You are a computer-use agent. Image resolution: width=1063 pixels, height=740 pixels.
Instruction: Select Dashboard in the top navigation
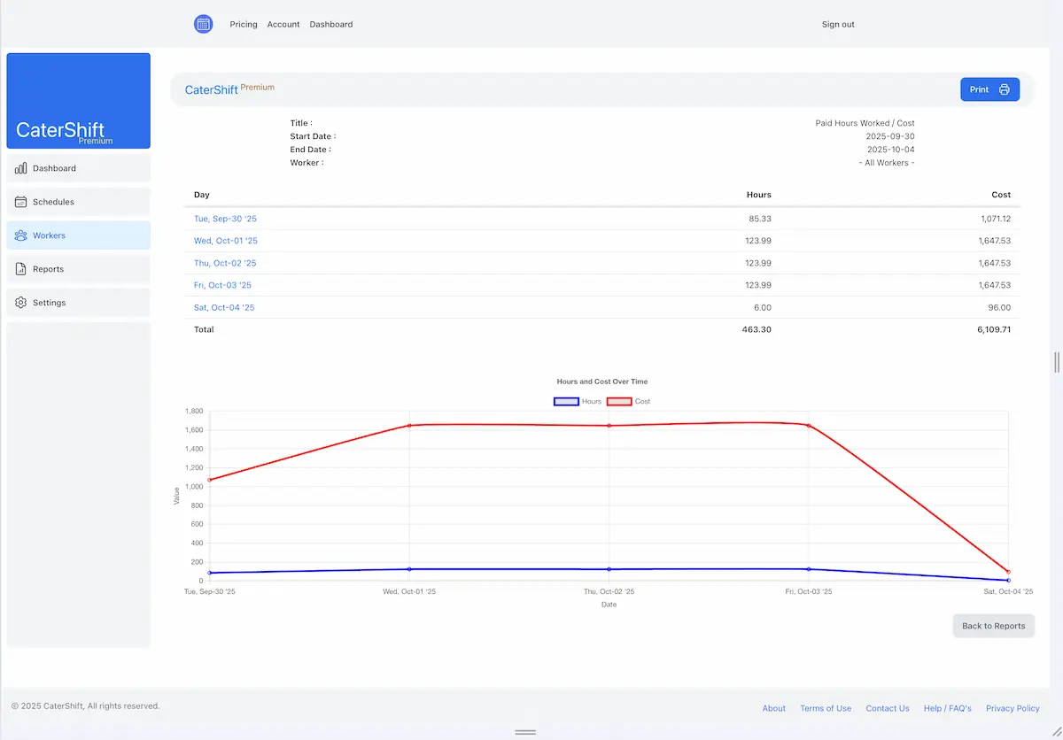click(x=330, y=24)
